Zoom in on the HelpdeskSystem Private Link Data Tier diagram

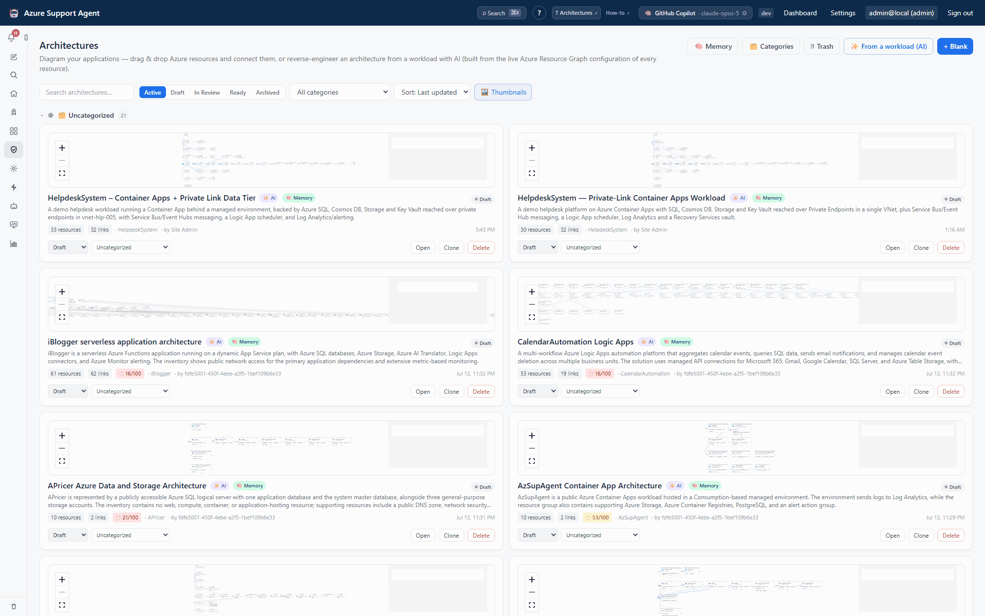click(62, 148)
